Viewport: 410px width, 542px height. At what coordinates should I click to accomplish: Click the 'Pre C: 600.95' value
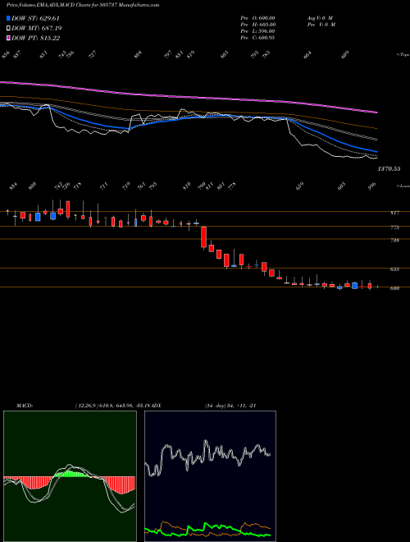click(257, 38)
